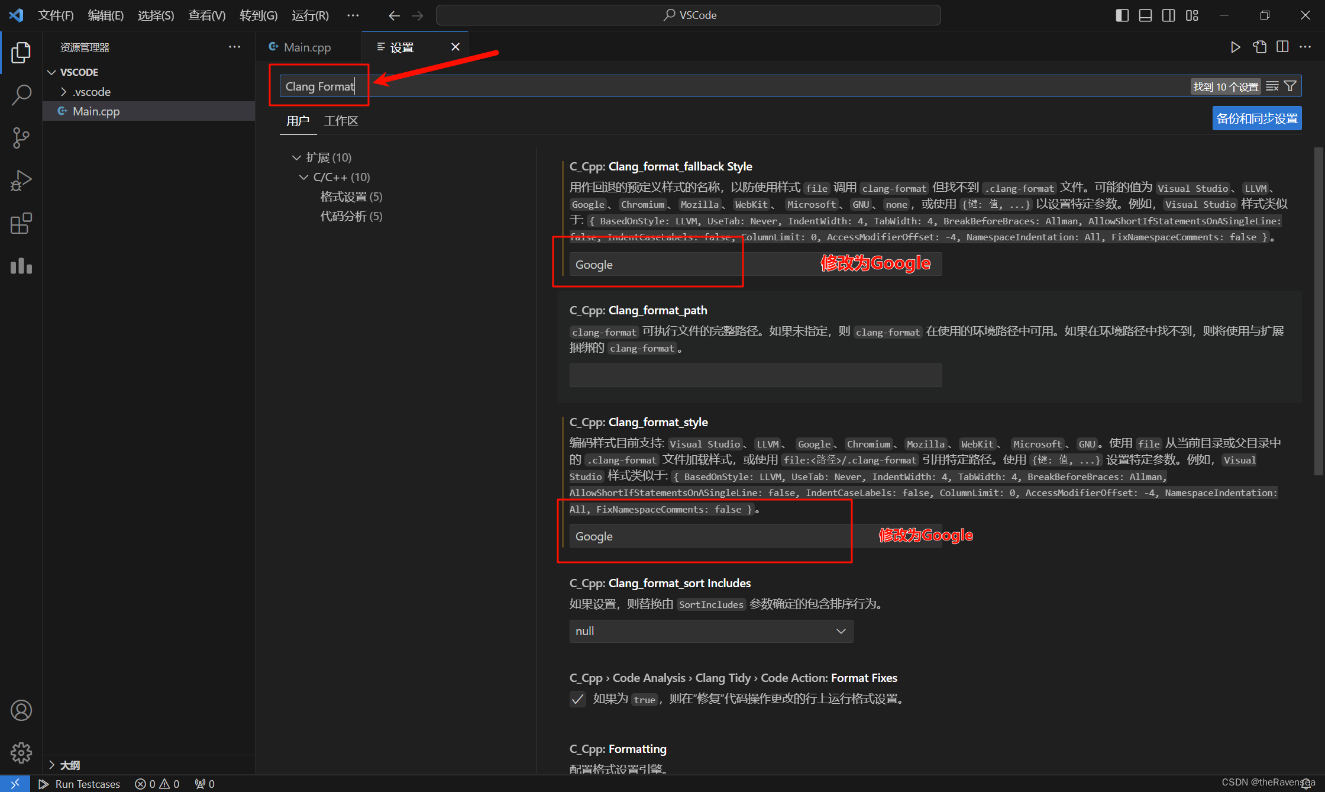
Task: Click the split editor icon
Action: click(x=1282, y=47)
